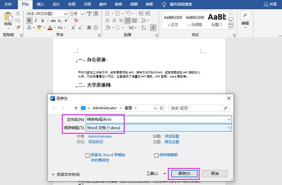Click 添加标记 link
The height and width of the screenshot is (185, 282).
point(96,142)
